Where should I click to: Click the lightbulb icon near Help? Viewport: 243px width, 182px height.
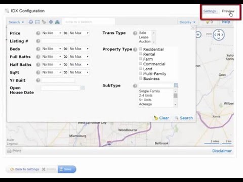tap(208, 22)
